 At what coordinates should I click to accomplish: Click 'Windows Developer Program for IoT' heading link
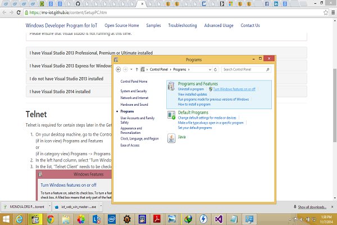click(61, 25)
